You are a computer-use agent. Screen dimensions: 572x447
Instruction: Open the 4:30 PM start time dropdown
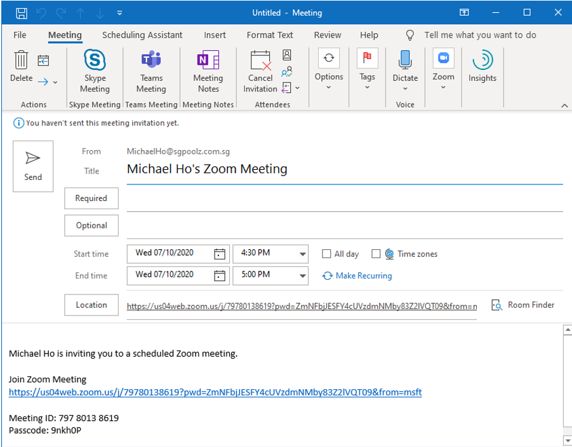click(302, 254)
